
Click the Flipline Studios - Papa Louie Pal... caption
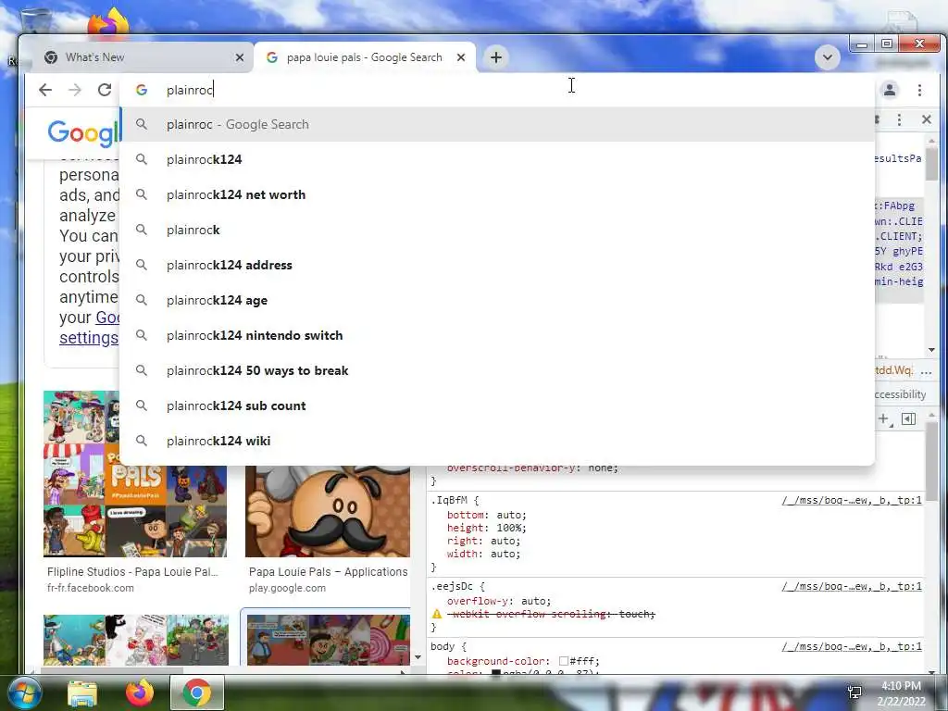(x=132, y=571)
